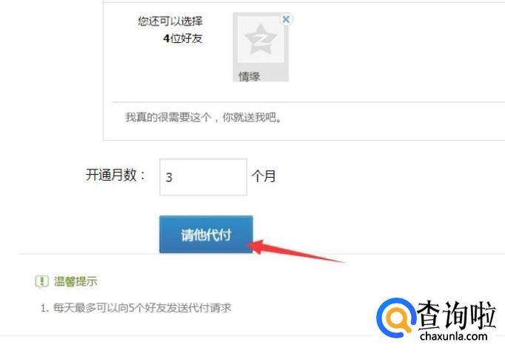Select the friend name label 情缘
505x359 pixels.
tap(249, 76)
